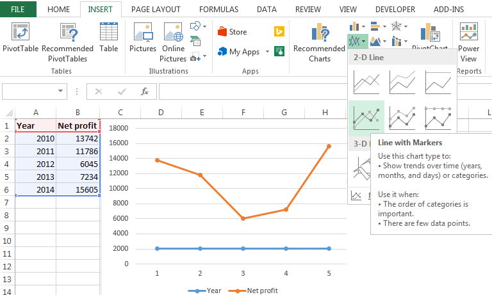Image resolution: width=492 pixels, height=295 pixels.
Task: Open the Store app button
Action: [x=232, y=32]
